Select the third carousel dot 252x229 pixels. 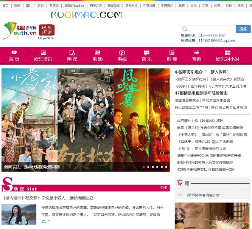point(153,167)
